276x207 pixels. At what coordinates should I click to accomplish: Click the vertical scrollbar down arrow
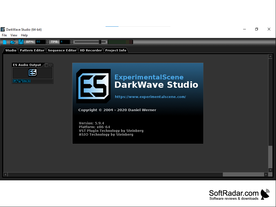[270, 170]
